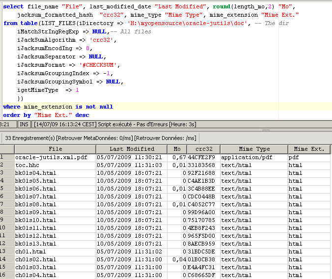Click the 44CFE2F9 crc32 value cell
The height and width of the screenshot is (279, 332).
pyautogui.click(x=201, y=157)
